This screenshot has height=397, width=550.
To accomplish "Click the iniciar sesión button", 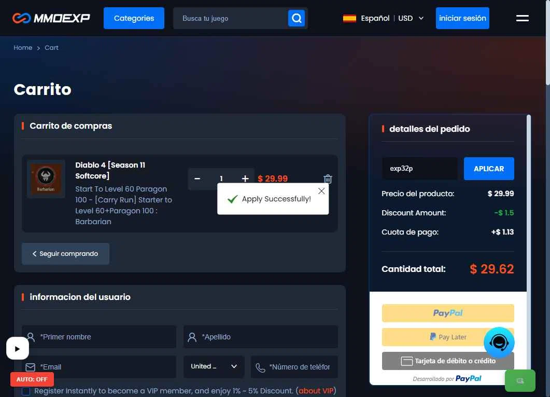I will 462,18.
